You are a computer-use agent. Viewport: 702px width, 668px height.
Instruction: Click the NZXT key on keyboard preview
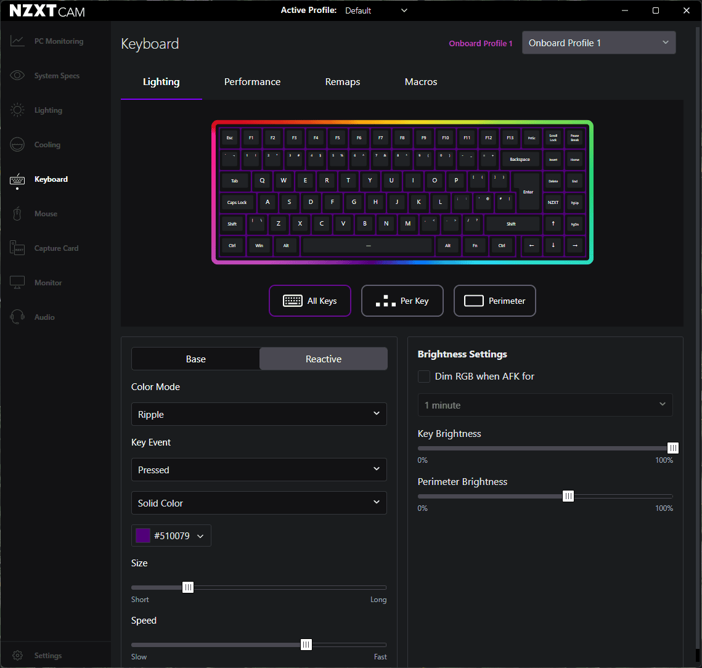pos(553,202)
